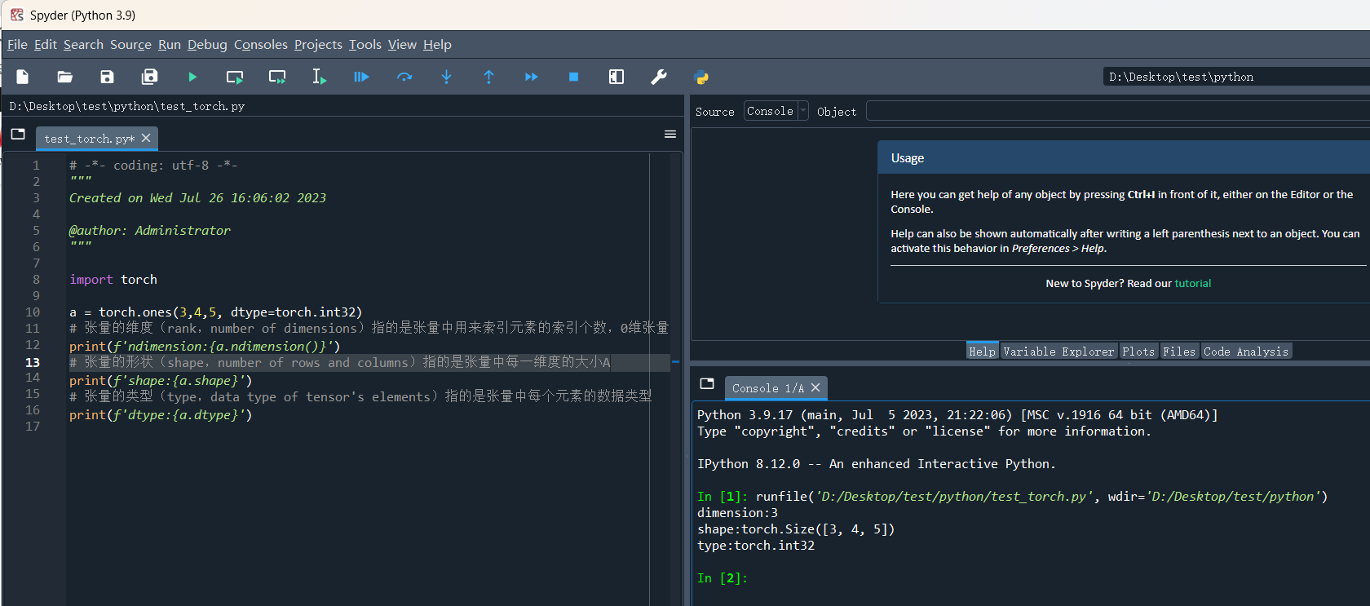1370x606 pixels.
Task: Place cursor on the torch.ones assignment line
Action: click(216, 312)
